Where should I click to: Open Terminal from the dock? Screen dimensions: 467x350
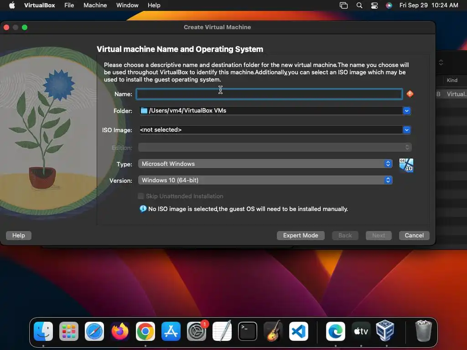tap(248, 331)
